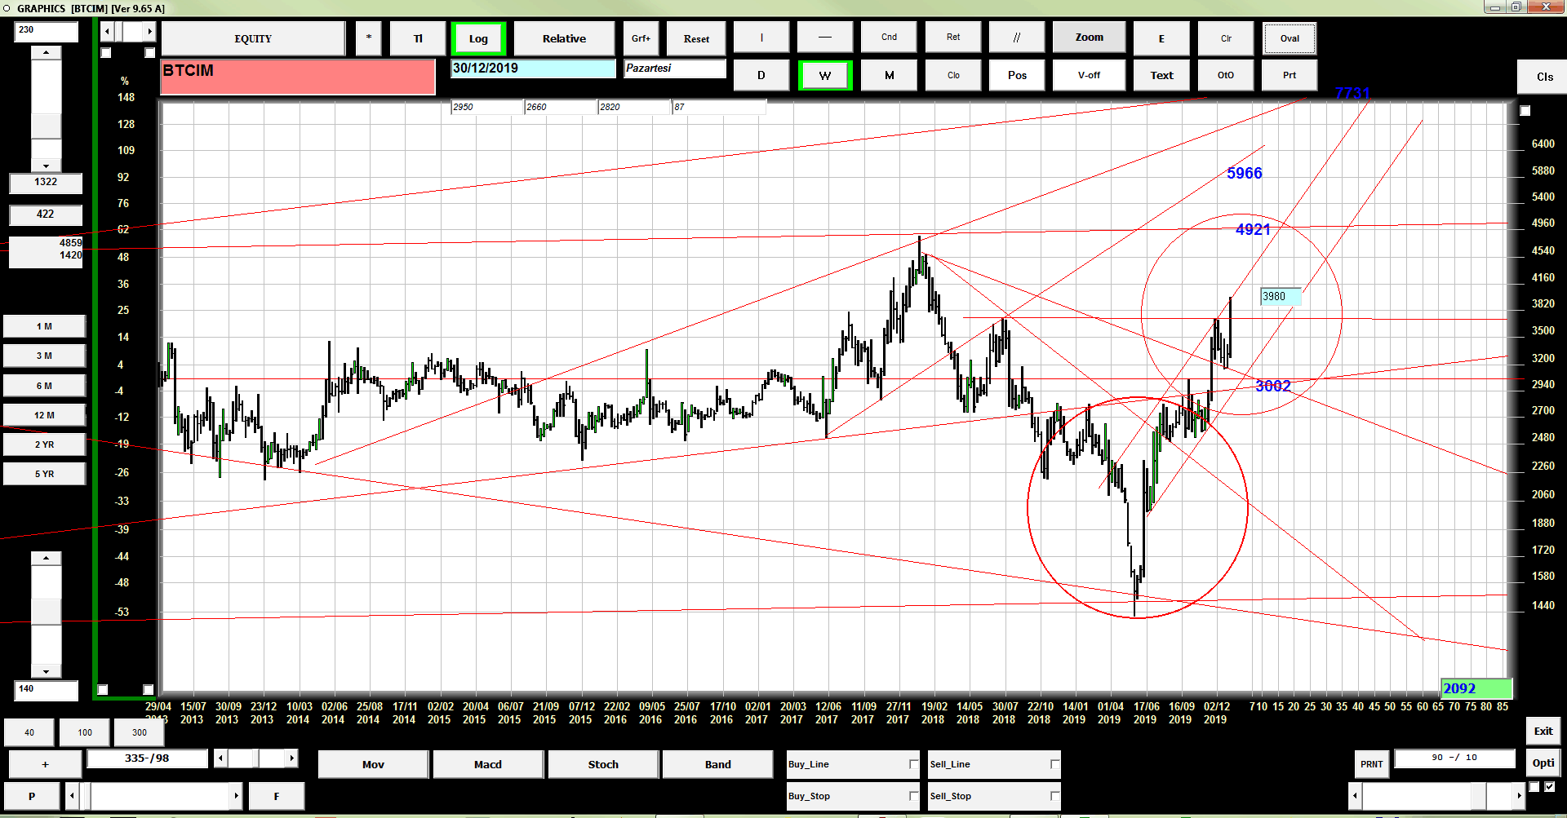Check the Sell_Line checkbox
Viewport: 1567px width, 818px height.
(x=1054, y=764)
